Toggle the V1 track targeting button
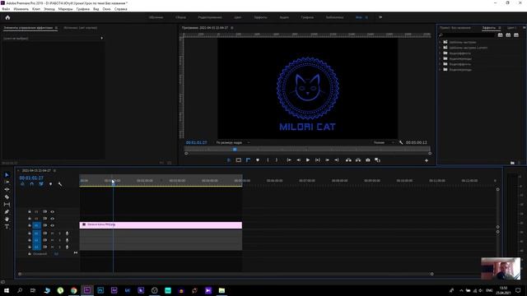The image size is (527, 296). pos(36,225)
